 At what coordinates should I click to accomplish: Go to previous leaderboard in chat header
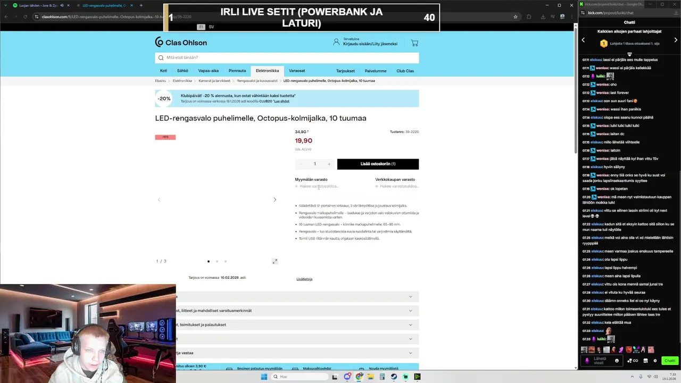(x=583, y=40)
